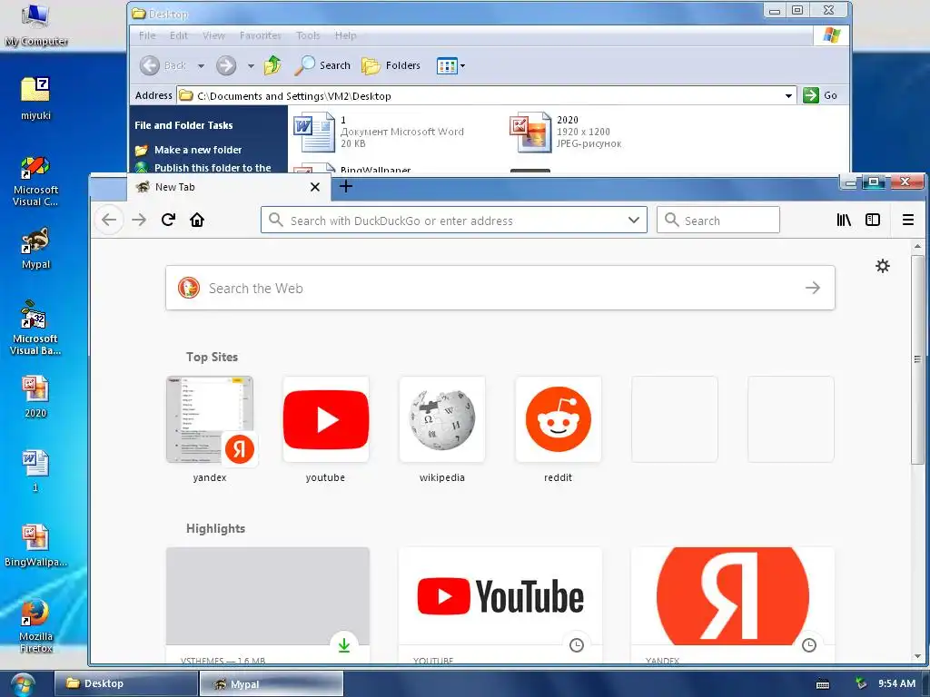Open View menu in Desktop window
The image size is (930, 697).
[213, 35]
